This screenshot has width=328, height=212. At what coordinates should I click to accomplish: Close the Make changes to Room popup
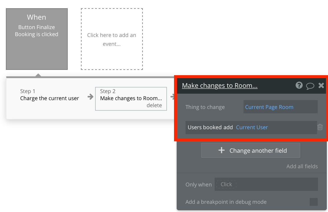coord(321,85)
